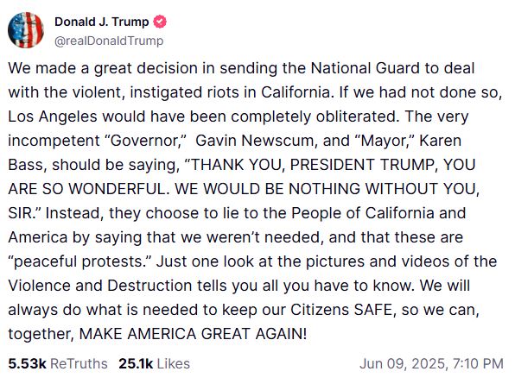The width and height of the screenshot is (515, 384).
Task: Click the 7:10 PM post time
Action: point(478,363)
